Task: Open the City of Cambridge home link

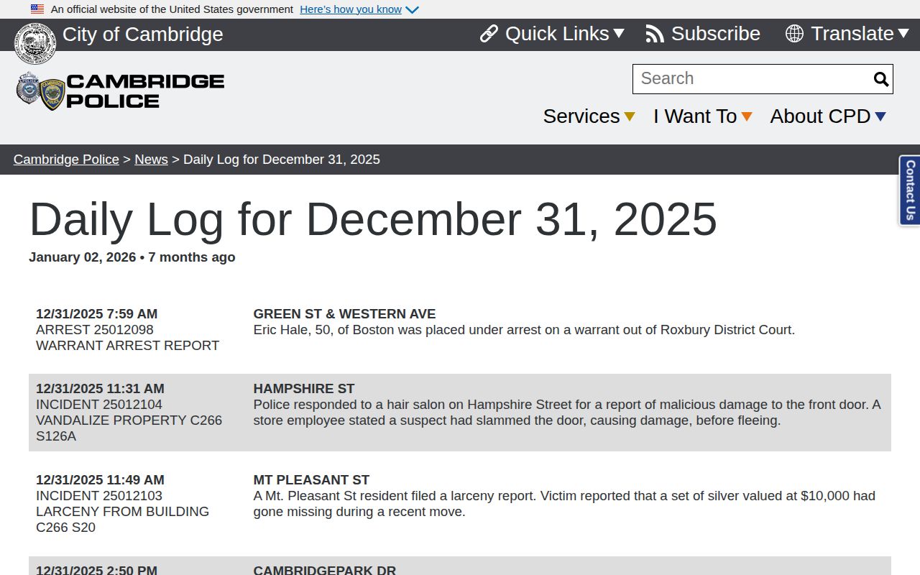Action: point(143,34)
